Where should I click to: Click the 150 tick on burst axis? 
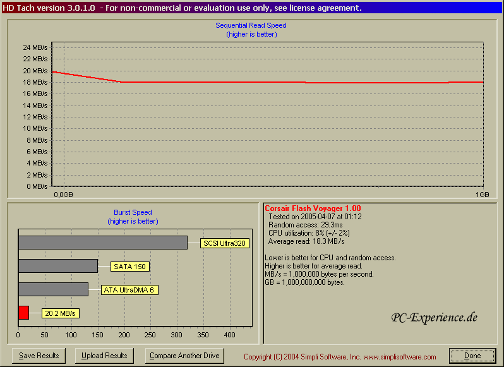pyautogui.click(x=97, y=335)
